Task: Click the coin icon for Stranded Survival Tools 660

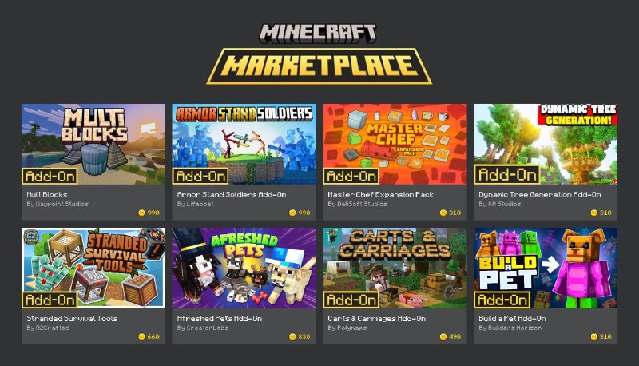Action: [x=142, y=336]
